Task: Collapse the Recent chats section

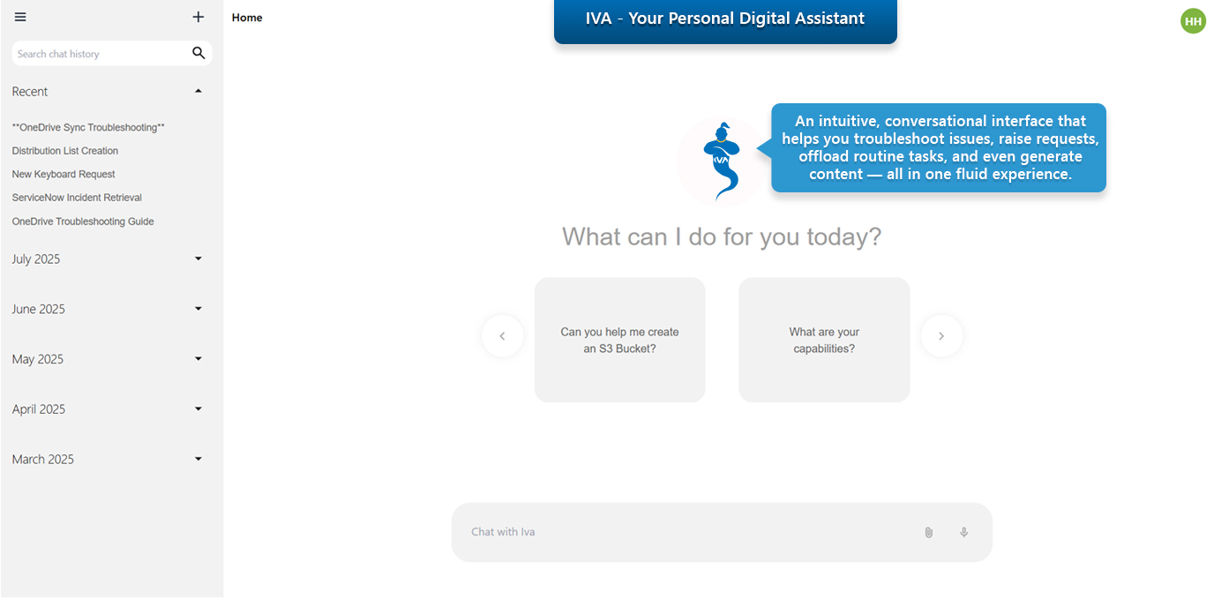Action: 199,91
